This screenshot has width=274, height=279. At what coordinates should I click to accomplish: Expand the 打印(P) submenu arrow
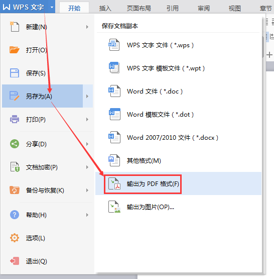coord(87,120)
